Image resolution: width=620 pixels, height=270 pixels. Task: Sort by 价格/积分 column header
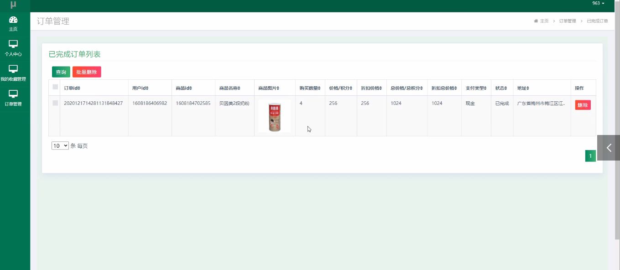click(x=341, y=88)
